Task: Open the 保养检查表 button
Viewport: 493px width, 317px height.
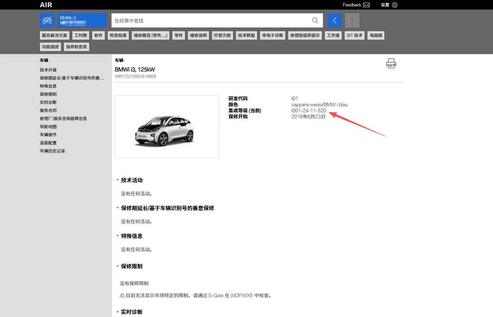Action: tap(76, 47)
